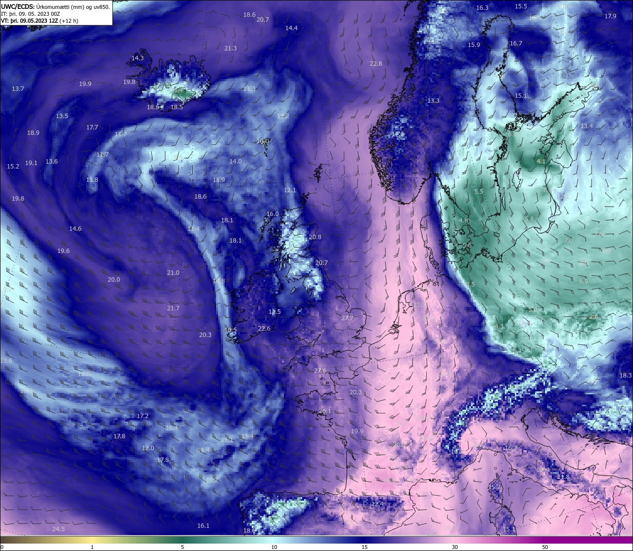The image size is (633, 551).
Task: Click the 14.3 value over Iceland
Action: (x=137, y=58)
